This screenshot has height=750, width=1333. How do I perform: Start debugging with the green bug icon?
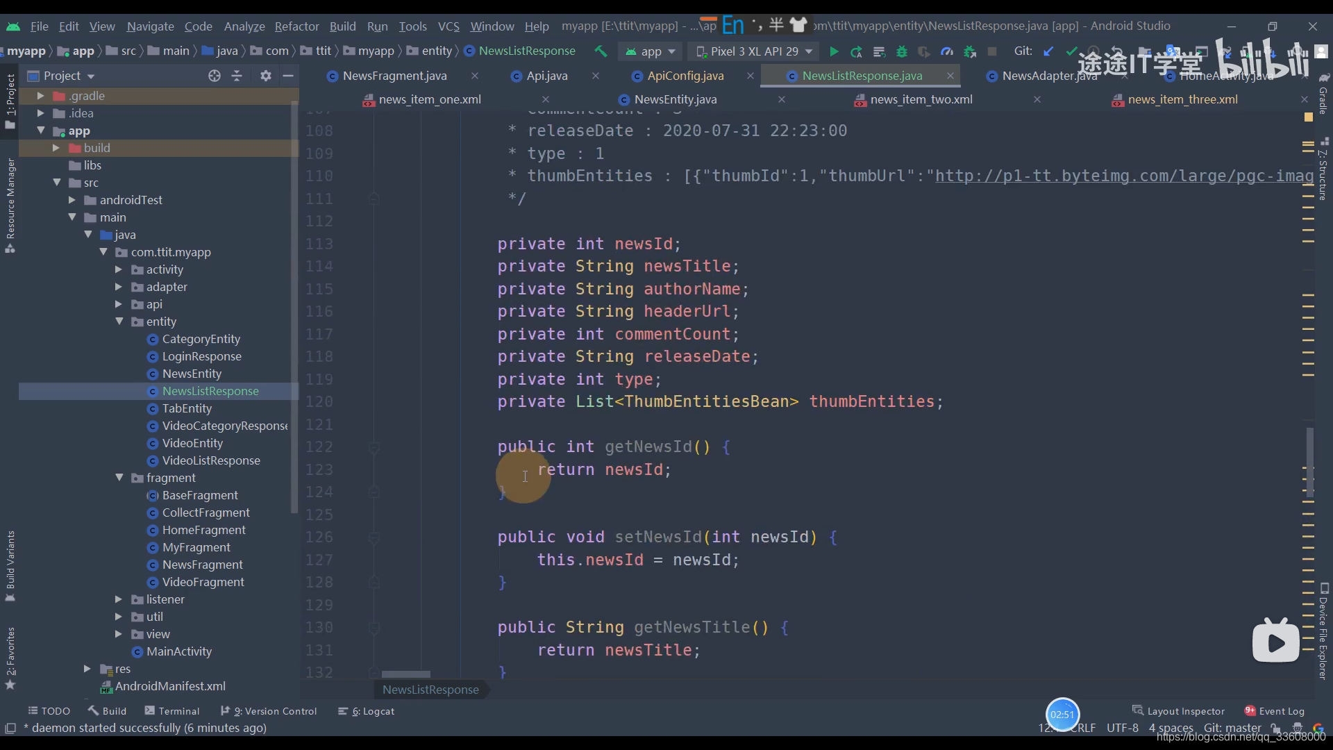(902, 51)
